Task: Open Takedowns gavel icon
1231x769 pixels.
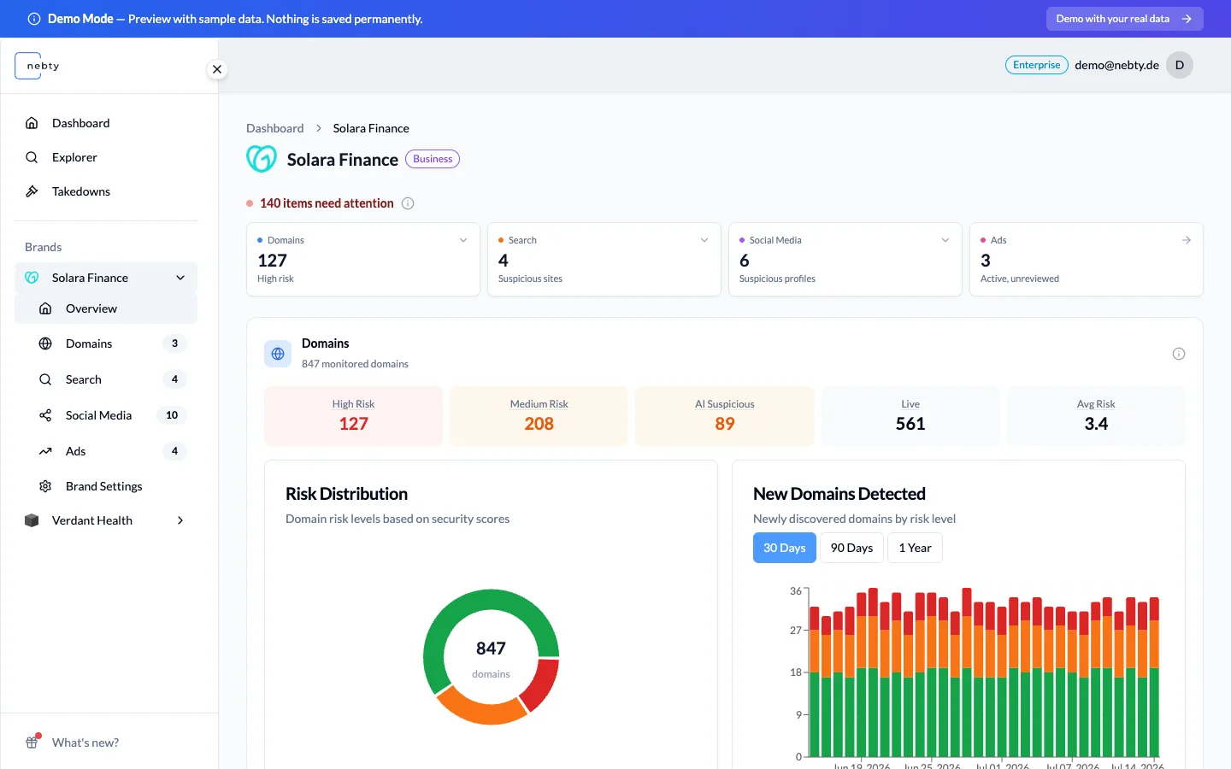Action: pos(32,191)
